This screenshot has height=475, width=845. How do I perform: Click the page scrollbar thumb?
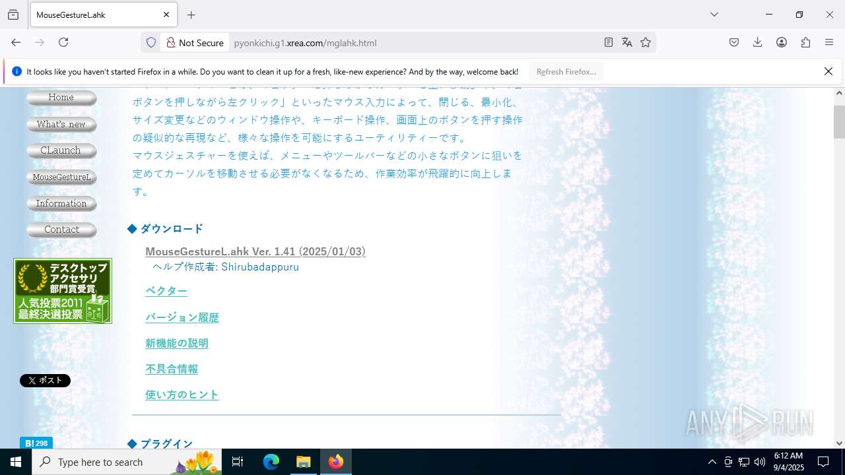(x=839, y=122)
